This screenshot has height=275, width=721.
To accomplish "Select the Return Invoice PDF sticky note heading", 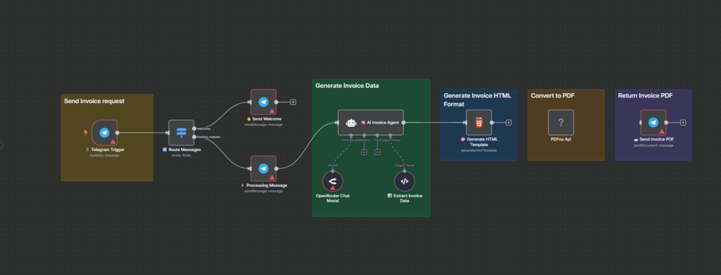I will click(x=645, y=96).
